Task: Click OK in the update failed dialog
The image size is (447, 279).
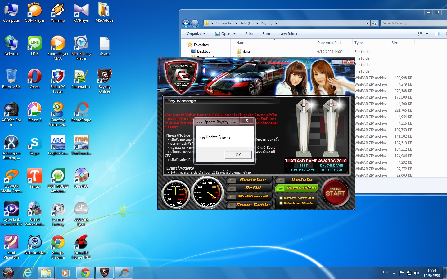Action: [238, 155]
